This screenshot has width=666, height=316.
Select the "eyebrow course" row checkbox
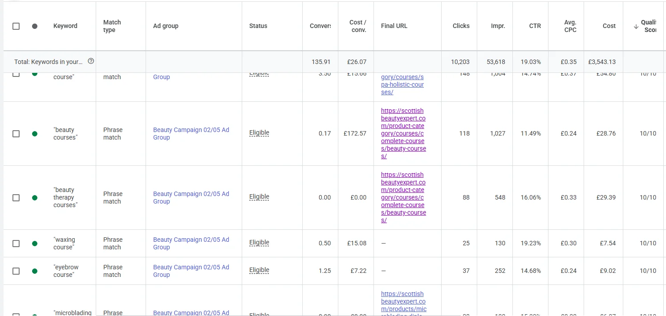pos(16,271)
